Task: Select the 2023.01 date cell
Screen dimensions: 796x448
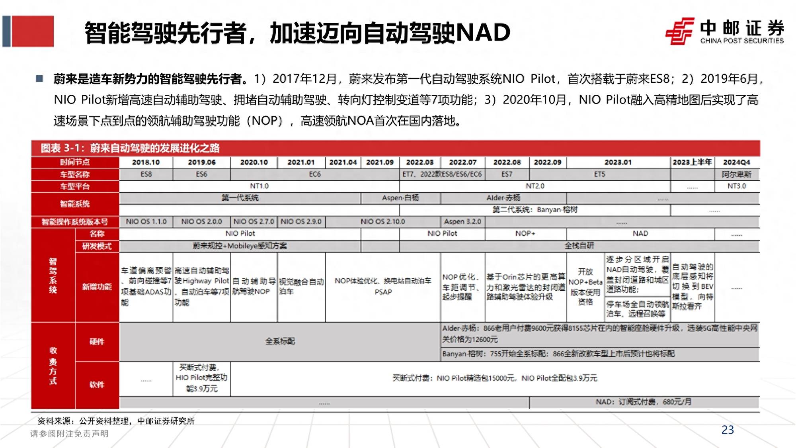Action: pyautogui.click(x=618, y=162)
